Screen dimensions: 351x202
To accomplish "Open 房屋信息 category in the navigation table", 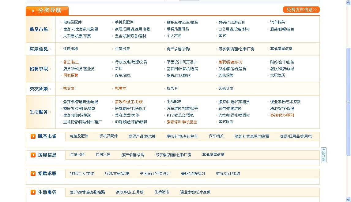I will (39, 49).
